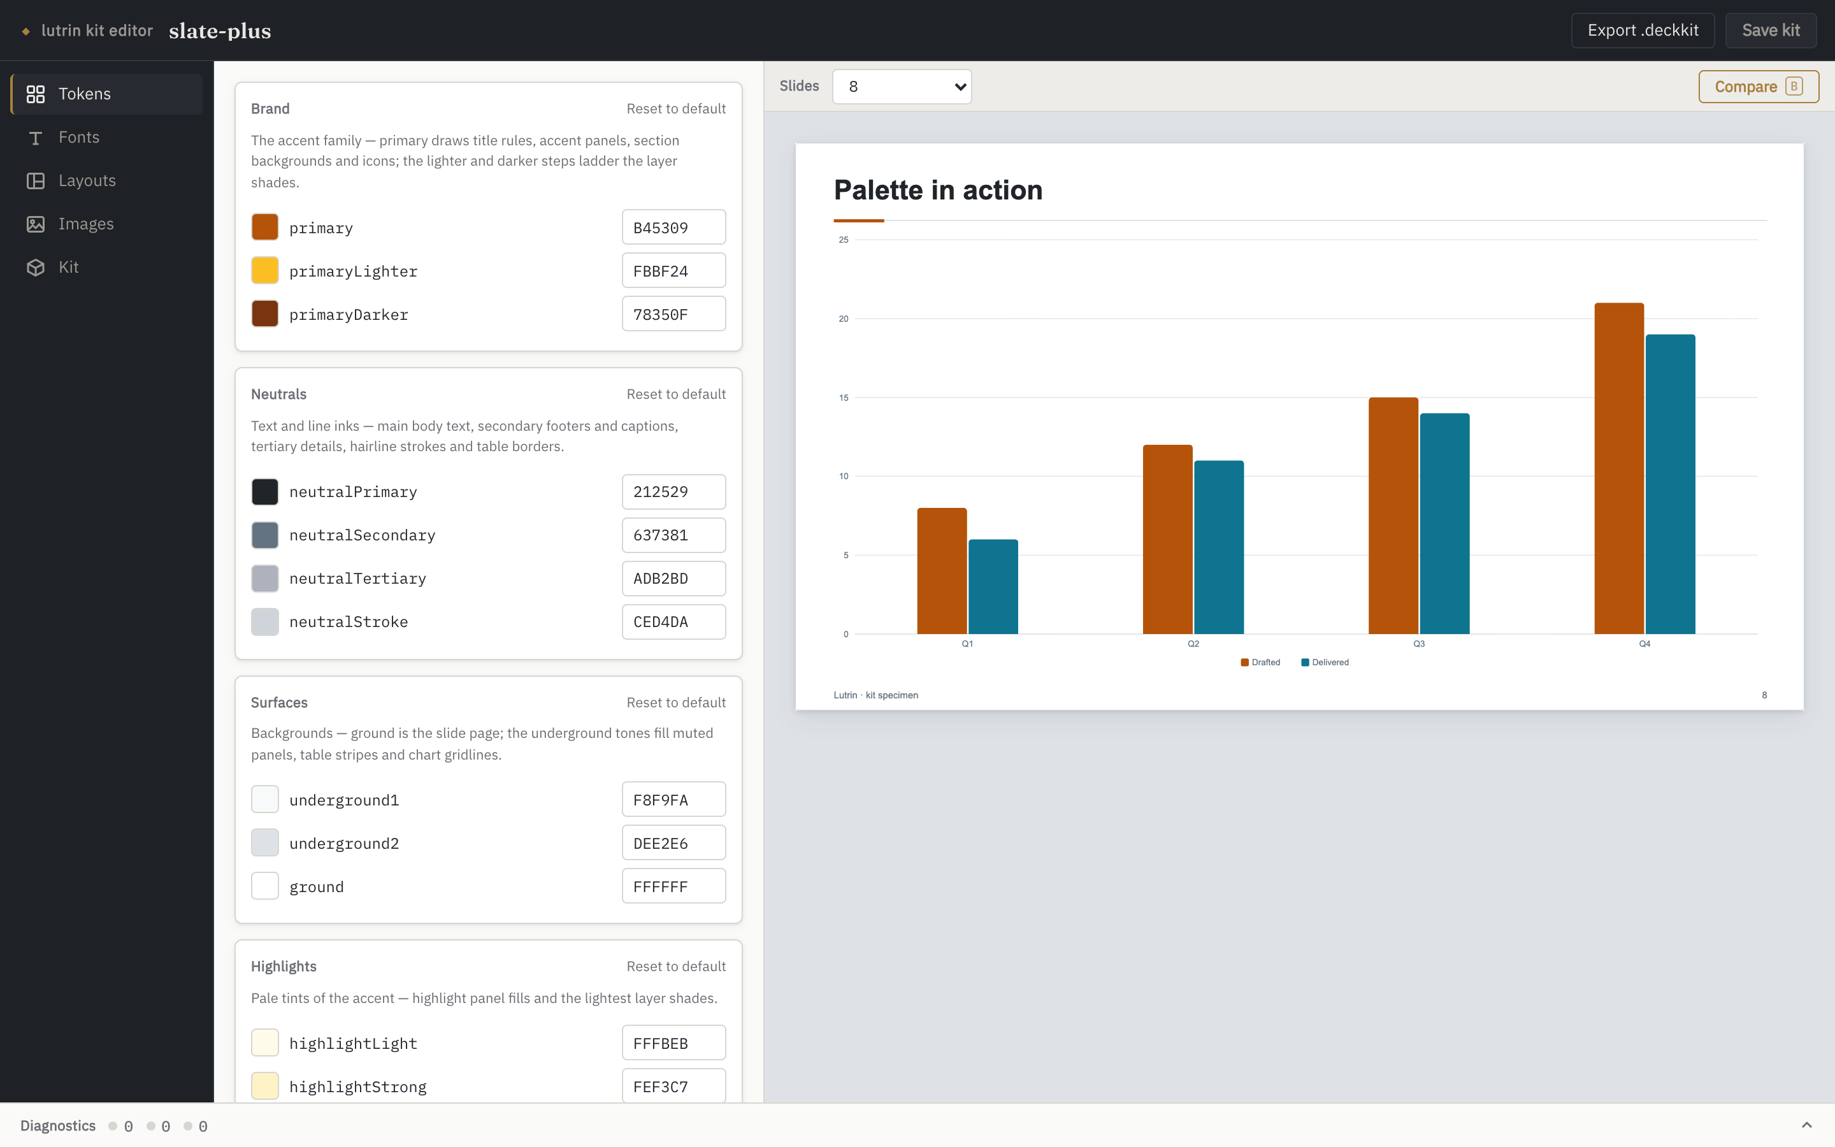The image size is (1835, 1147).
Task: Click the primaryLighter hex field FBBF24
Action: (673, 271)
